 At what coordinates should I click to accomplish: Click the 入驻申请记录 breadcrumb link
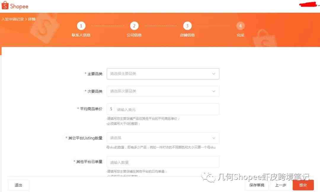(x=13, y=19)
